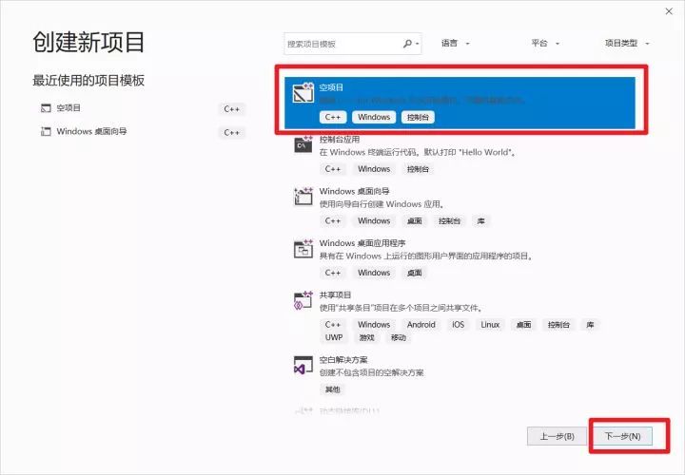
Task: Click the 控制台应用 Hello World description
Action: pos(418,152)
